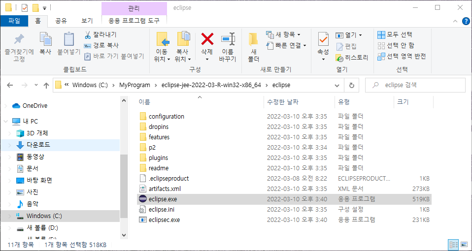This screenshot has height=251, width=472.
Task: Open Music (음악) in navigation pane
Action: 27,204
